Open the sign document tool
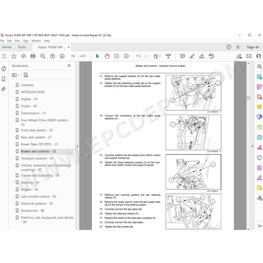Image resolution: width=263 pixels, height=263 pixels. pos(202,56)
